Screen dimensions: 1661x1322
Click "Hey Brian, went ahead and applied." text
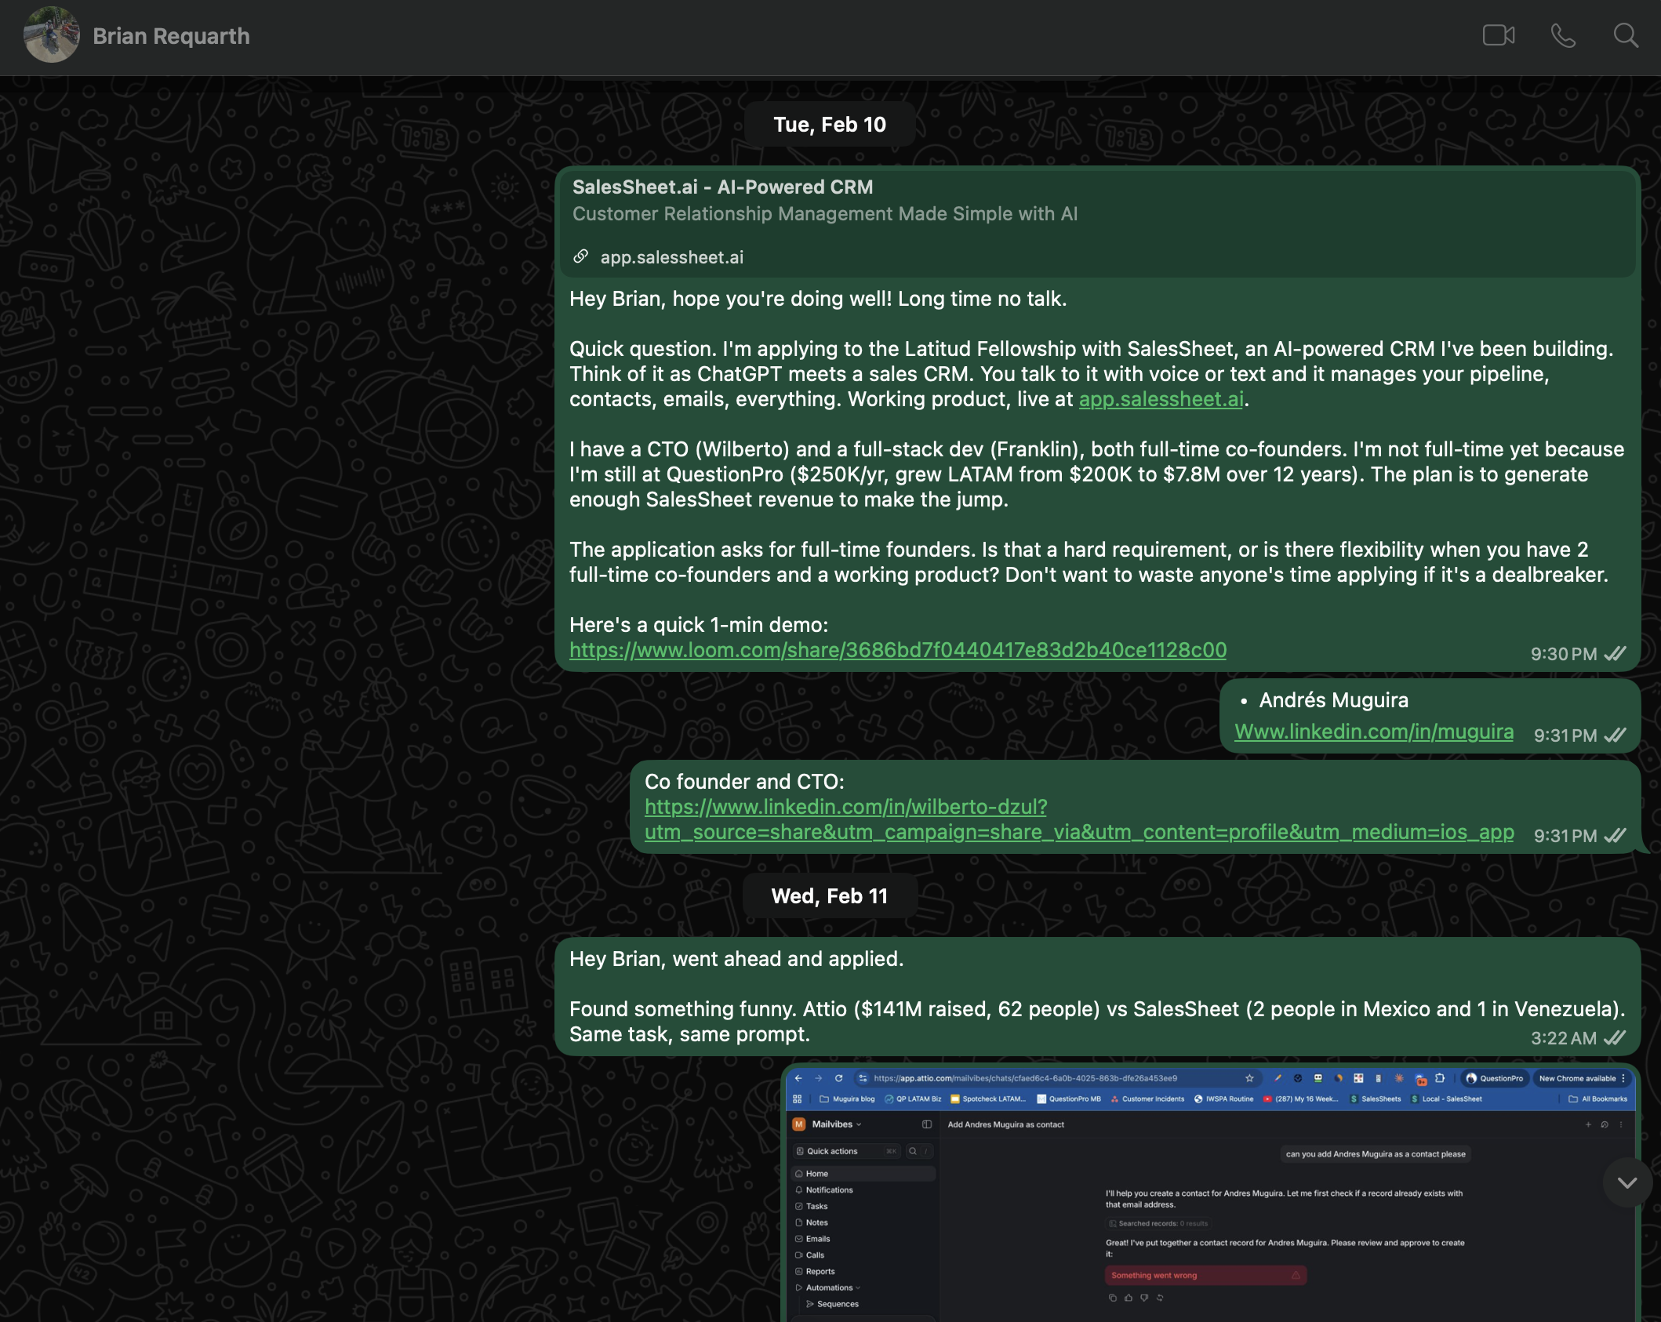[736, 959]
